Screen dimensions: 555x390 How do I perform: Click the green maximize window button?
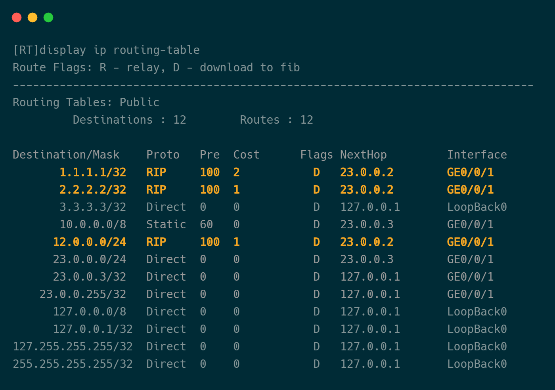pyautogui.click(x=48, y=17)
